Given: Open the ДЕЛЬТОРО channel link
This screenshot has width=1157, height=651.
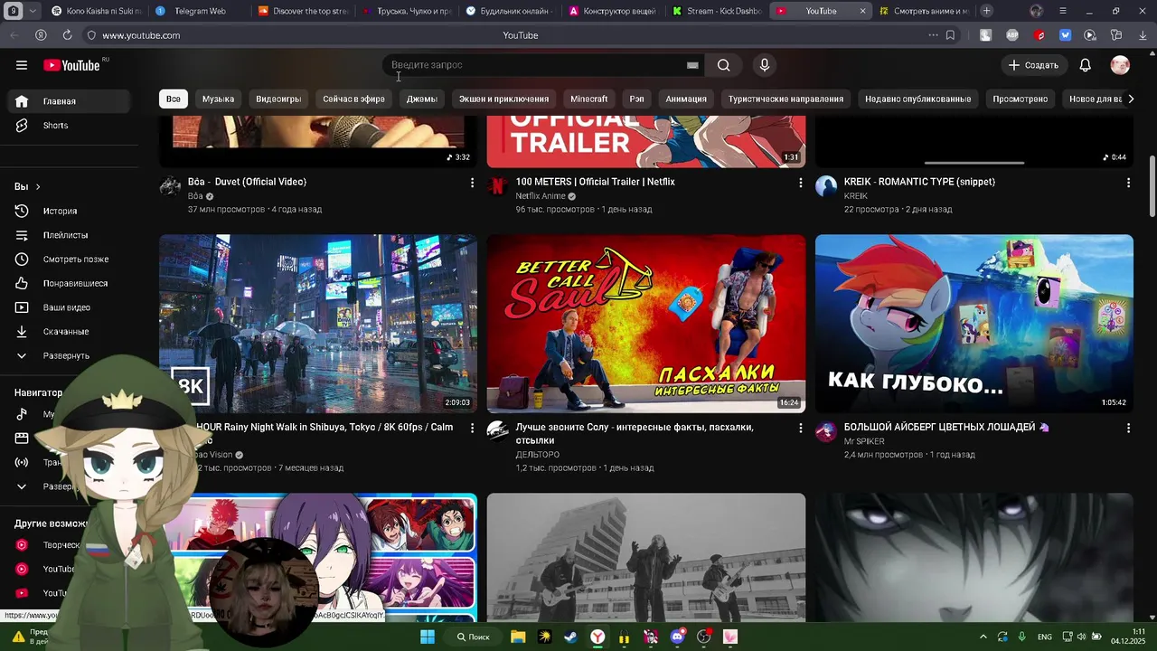Looking at the screenshot, I should click(538, 455).
